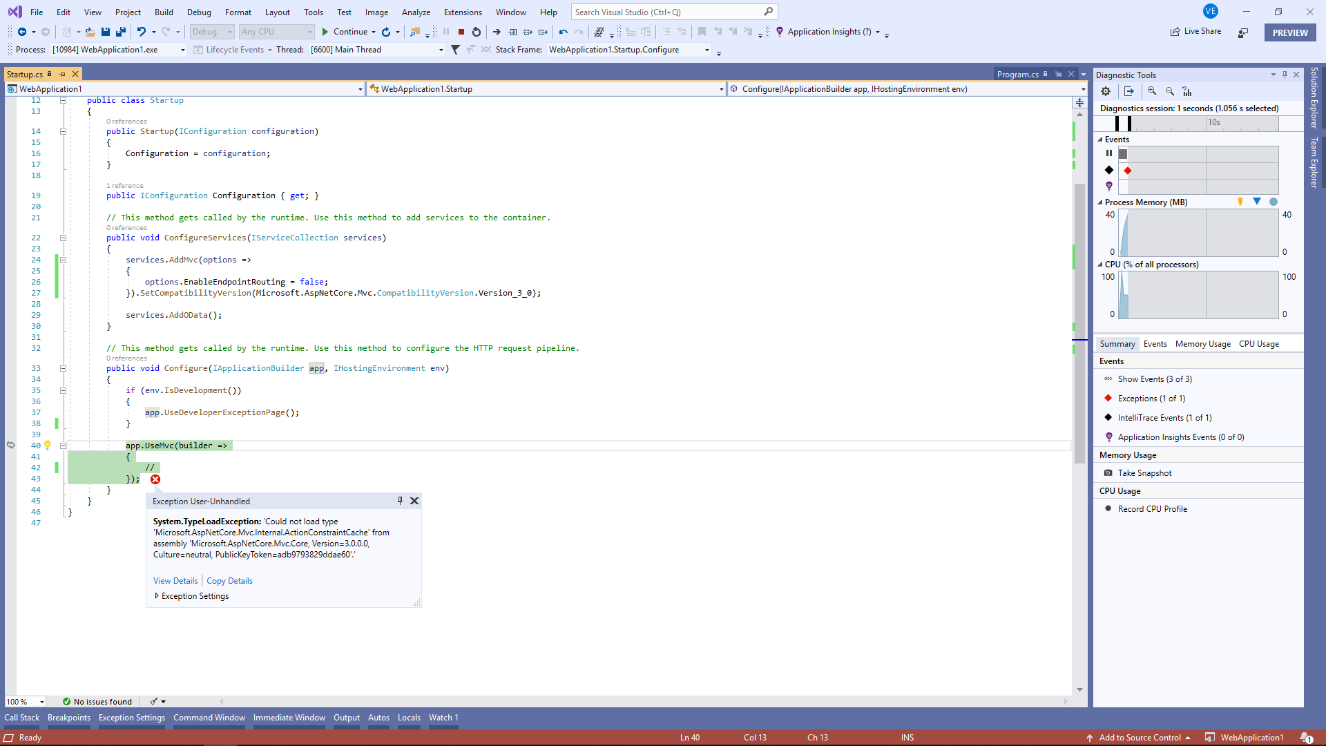Pin the Exception User-Unhandled popup
Image resolution: width=1326 pixels, height=746 pixels.
[400, 501]
